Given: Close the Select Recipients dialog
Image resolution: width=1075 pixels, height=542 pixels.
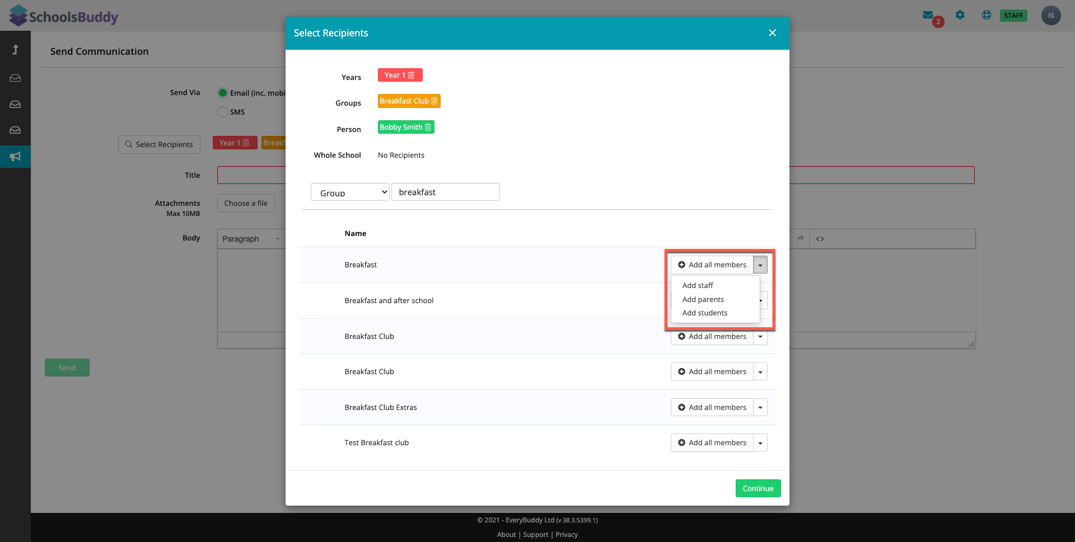Looking at the screenshot, I should 773,33.
